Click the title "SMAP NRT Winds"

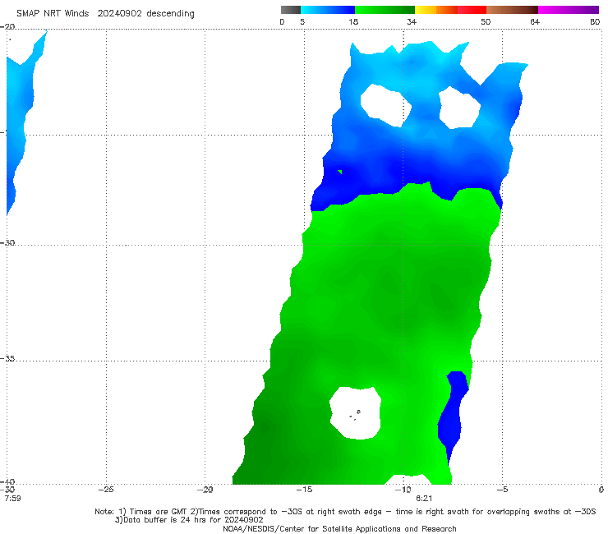(x=53, y=14)
